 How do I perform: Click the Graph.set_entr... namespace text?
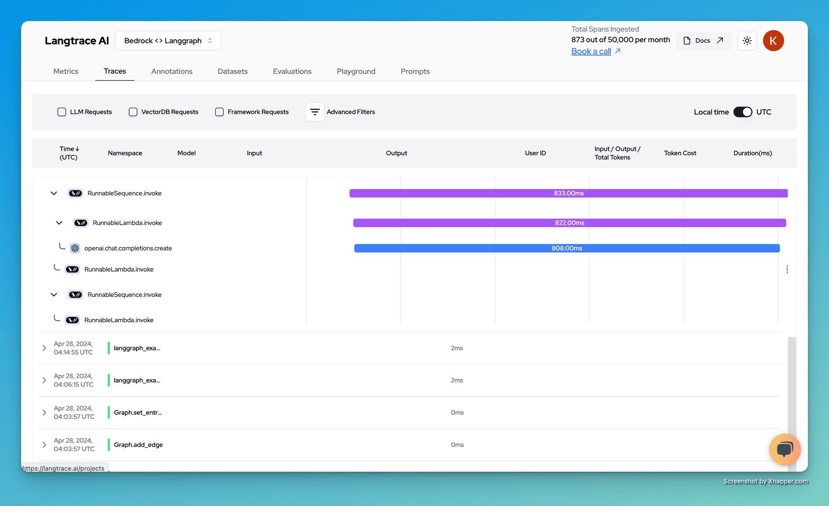138,413
